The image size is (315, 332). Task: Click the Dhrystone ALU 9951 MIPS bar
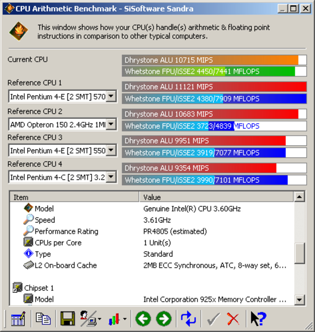click(x=214, y=141)
